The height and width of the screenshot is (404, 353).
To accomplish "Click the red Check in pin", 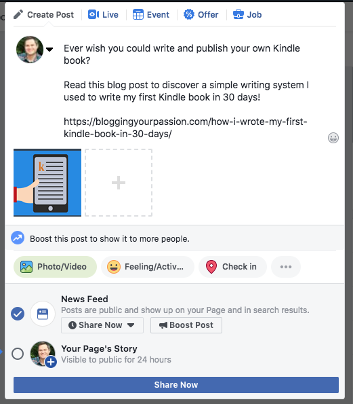I will coord(211,267).
